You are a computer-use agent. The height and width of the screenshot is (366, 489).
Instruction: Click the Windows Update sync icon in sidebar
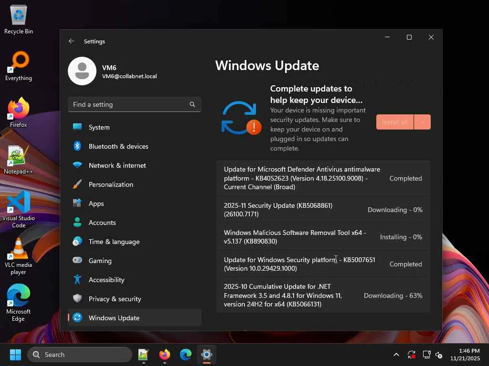pyautogui.click(x=77, y=317)
